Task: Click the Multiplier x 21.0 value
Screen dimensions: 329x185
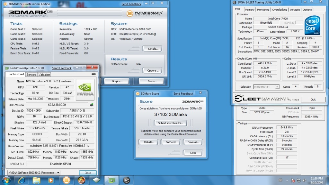Action: click(x=265, y=68)
